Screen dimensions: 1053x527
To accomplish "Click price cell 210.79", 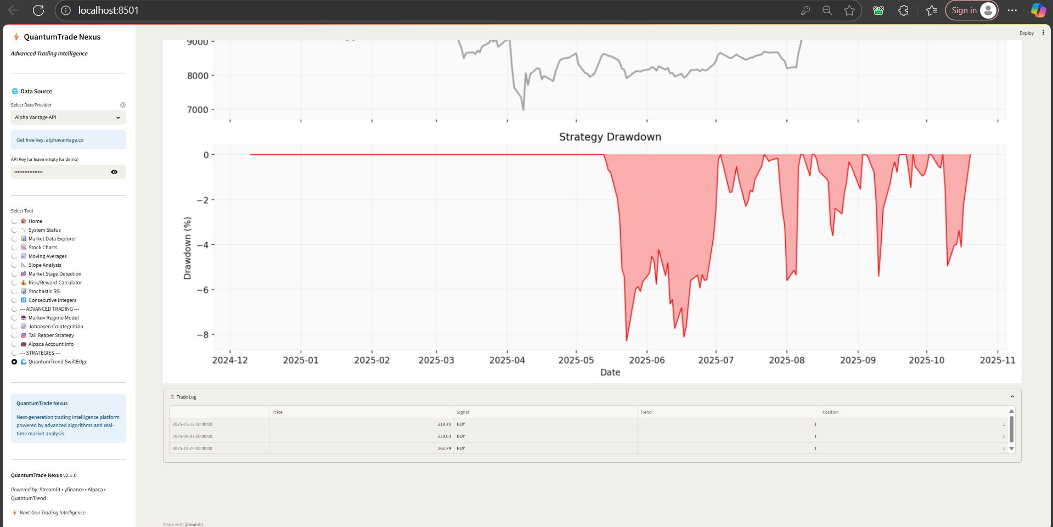I will [x=362, y=424].
